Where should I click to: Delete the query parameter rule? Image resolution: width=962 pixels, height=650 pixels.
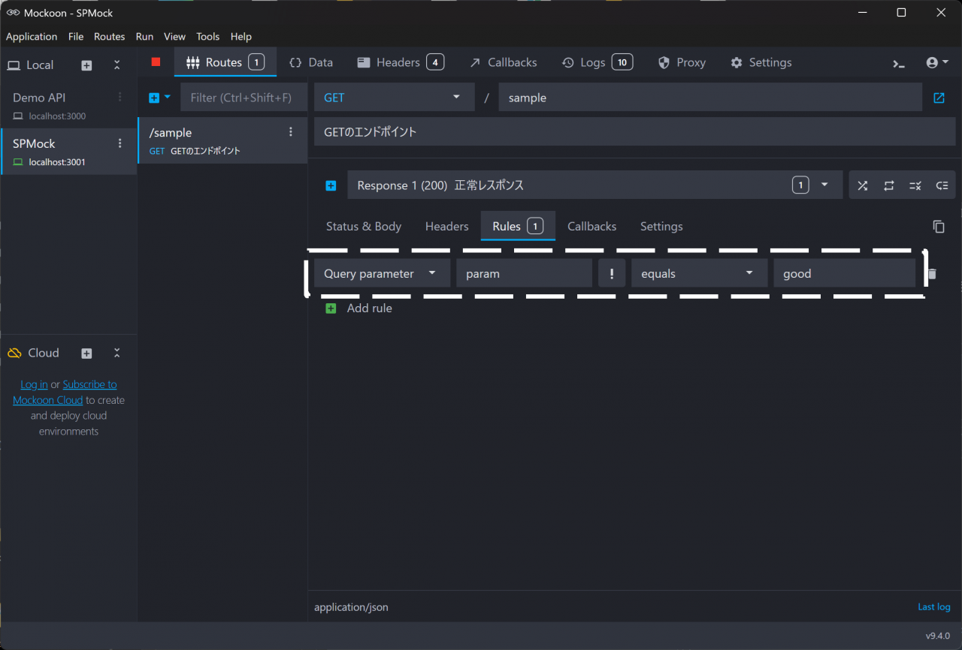(932, 274)
